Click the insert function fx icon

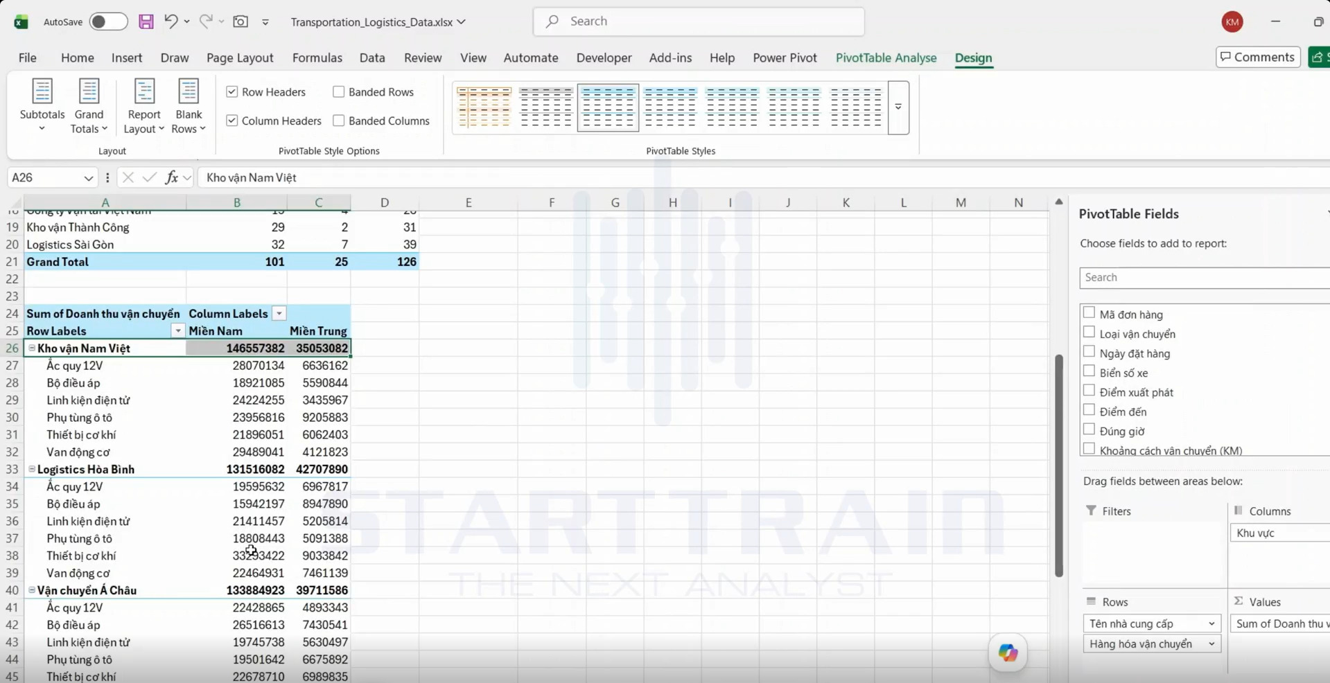pos(171,177)
